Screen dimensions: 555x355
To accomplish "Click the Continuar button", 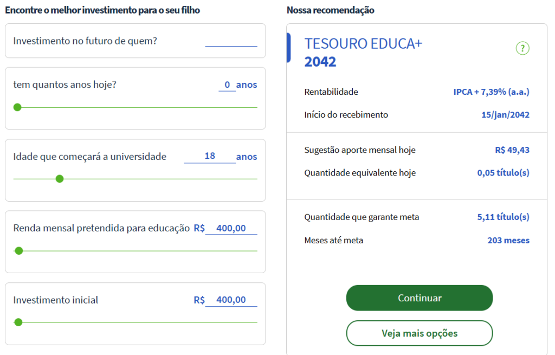I will point(420,298).
